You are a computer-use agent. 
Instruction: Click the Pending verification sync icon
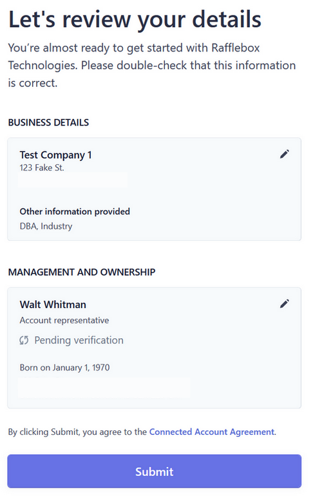coord(24,340)
